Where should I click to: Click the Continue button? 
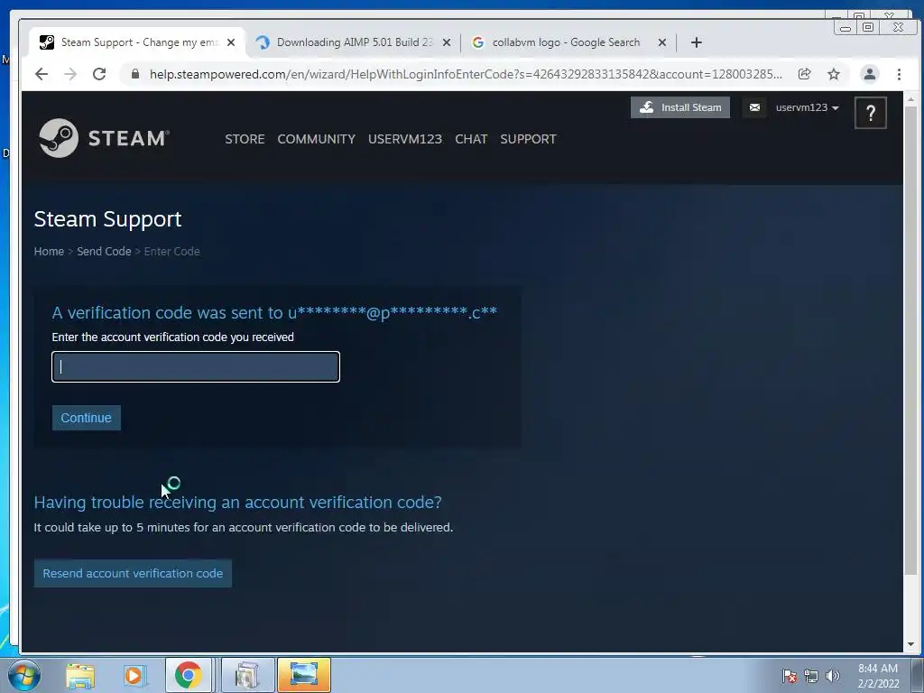86,418
